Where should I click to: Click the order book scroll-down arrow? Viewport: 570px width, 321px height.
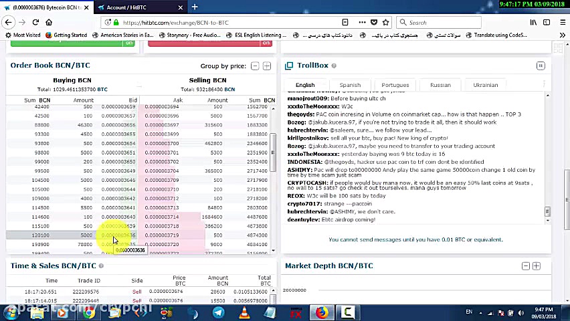(274, 251)
